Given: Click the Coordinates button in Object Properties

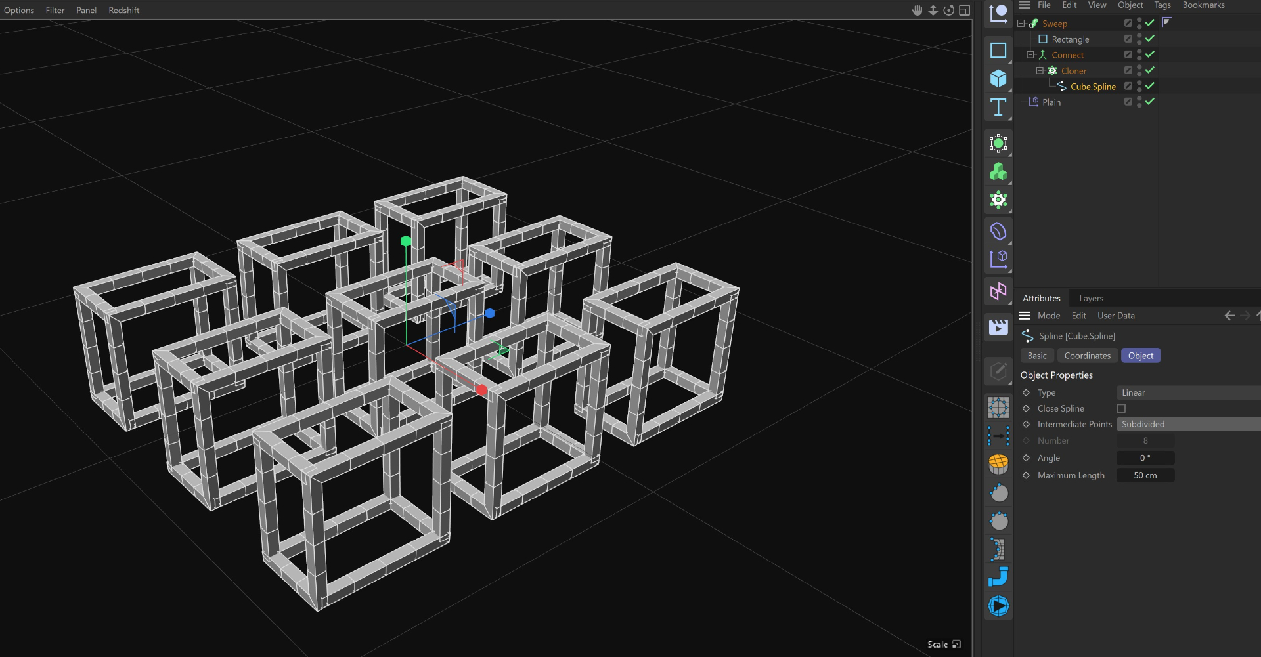Looking at the screenshot, I should pyautogui.click(x=1087, y=355).
